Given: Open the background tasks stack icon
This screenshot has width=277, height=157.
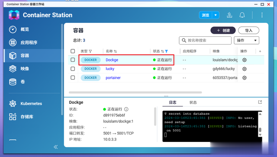Looking at the screenshot, I should (x=229, y=15).
